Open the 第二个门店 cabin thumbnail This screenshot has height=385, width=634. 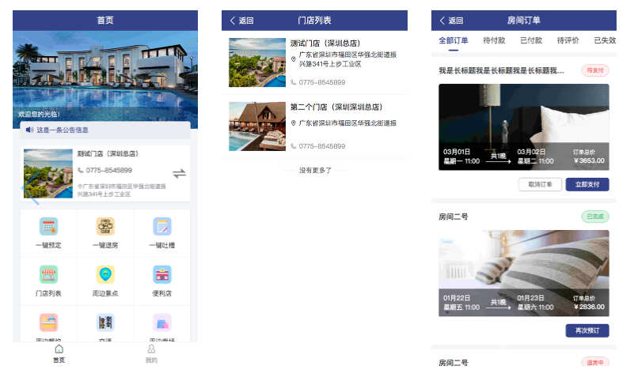pyautogui.click(x=257, y=126)
